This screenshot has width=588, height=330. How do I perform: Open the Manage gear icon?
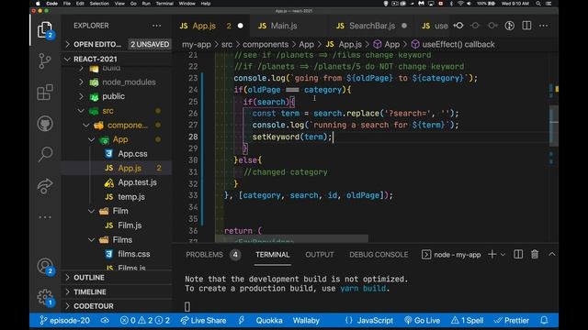pos(45,297)
